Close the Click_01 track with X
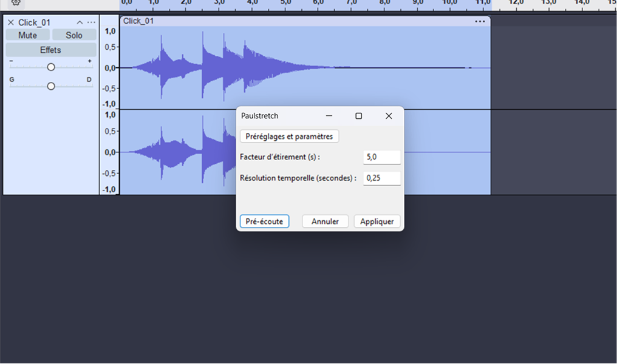The image size is (617, 364). [x=10, y=22]
